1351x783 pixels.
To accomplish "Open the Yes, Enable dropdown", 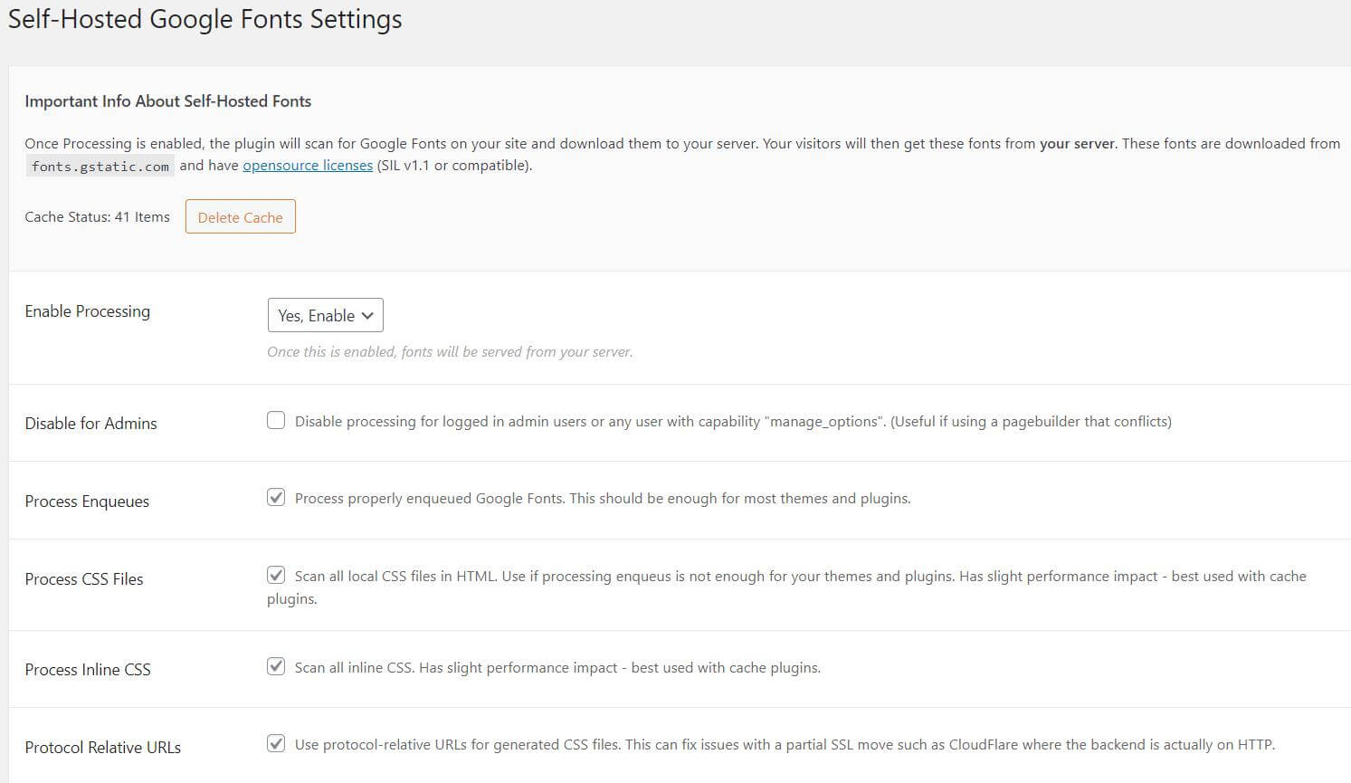I will [325, 315].
